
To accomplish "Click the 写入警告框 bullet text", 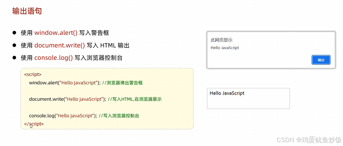I will 94,33.
